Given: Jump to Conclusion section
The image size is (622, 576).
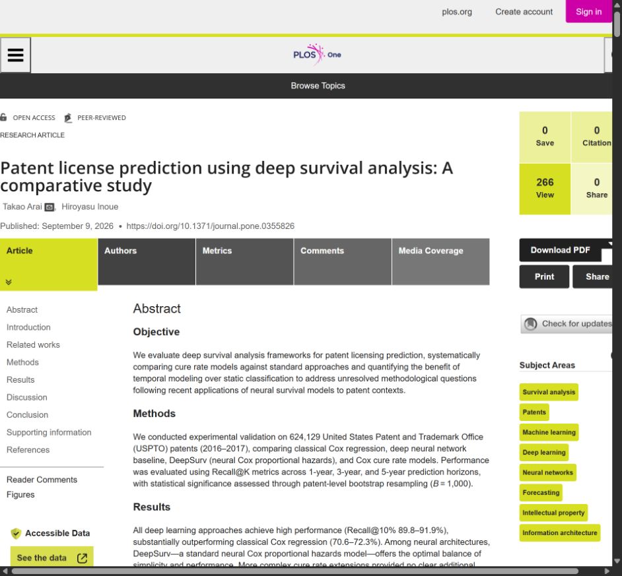Looking at the screenshot, I should 27,414.
